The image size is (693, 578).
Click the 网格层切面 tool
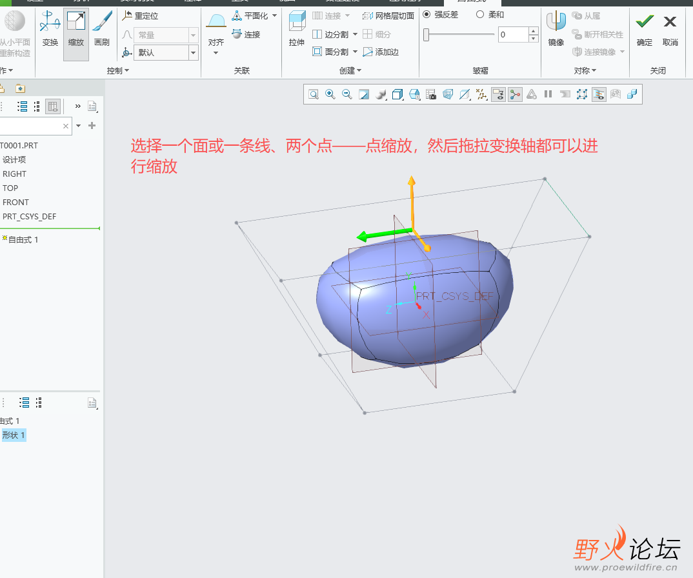[x=388, y=16]
